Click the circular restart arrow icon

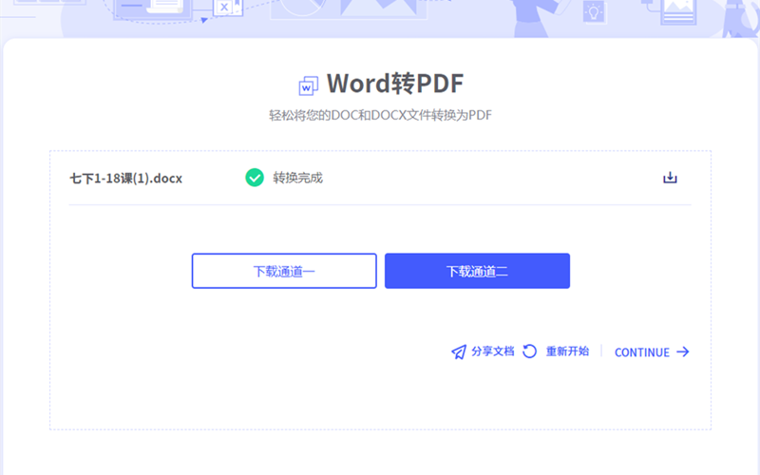click(530, 351)
